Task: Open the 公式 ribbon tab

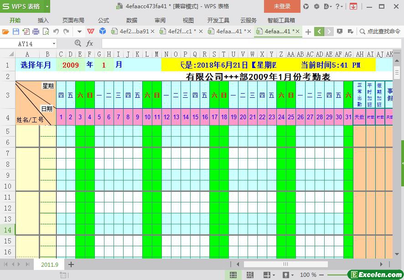Action: [104, 20]
